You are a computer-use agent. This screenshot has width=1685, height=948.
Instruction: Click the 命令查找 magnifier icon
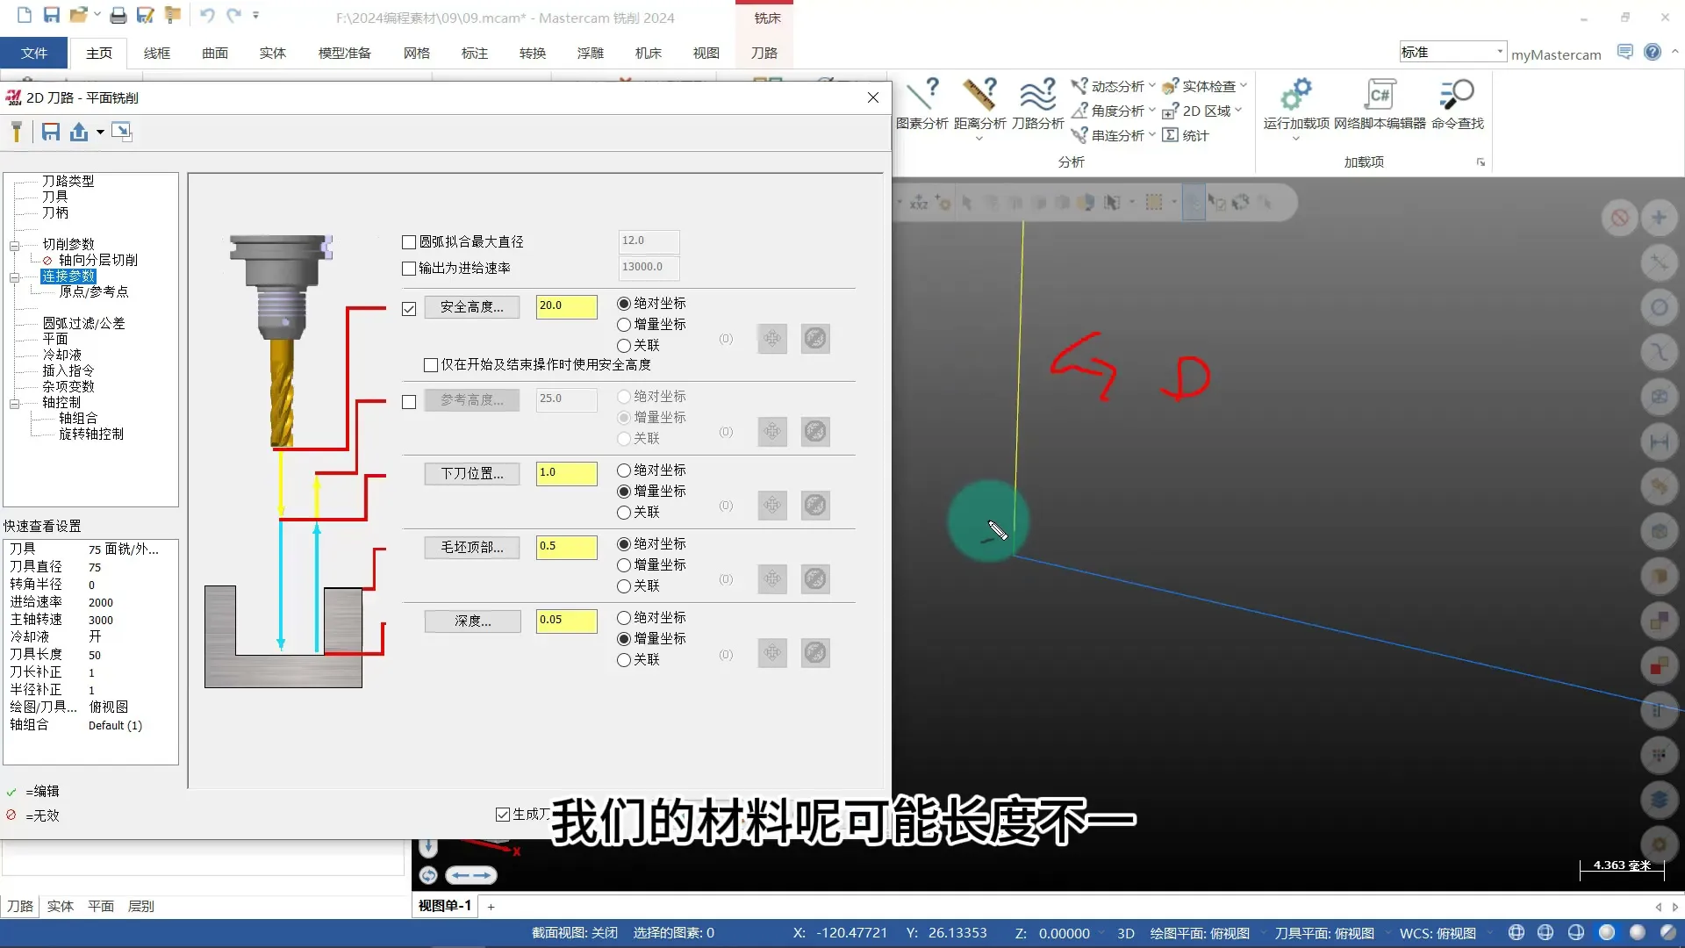coord(1456,105)
